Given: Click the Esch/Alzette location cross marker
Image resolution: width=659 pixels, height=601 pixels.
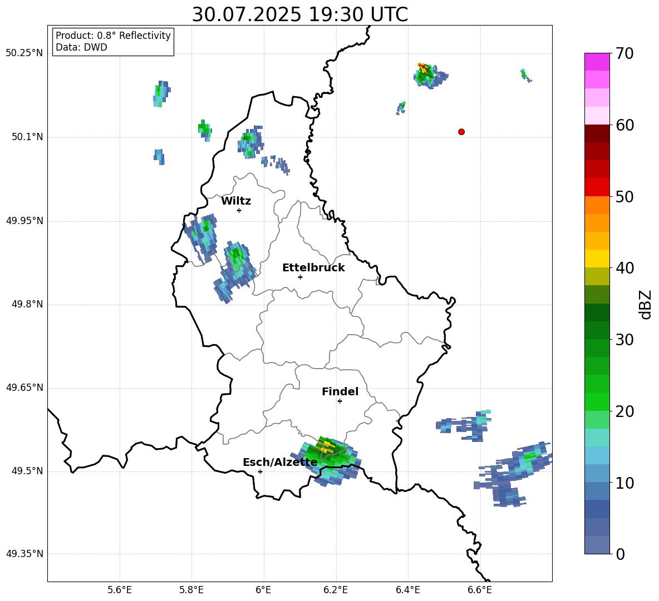Looking at the screenshot, I should coord(260,471).
